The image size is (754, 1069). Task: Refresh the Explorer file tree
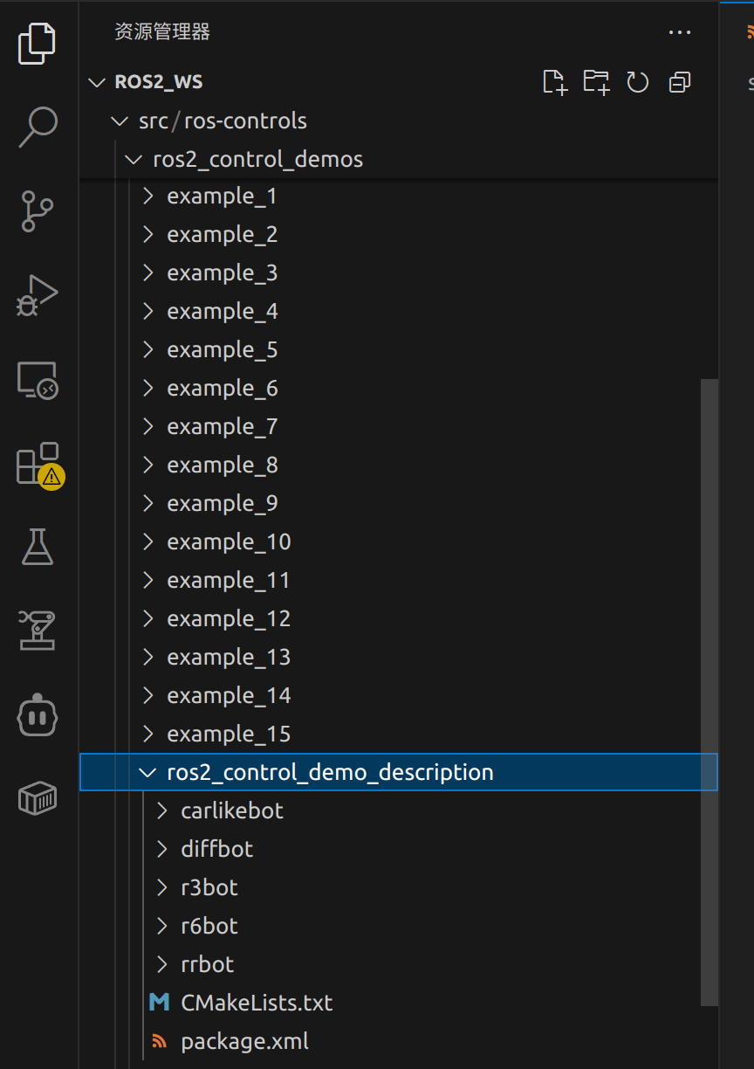click(x=638, y=82)
